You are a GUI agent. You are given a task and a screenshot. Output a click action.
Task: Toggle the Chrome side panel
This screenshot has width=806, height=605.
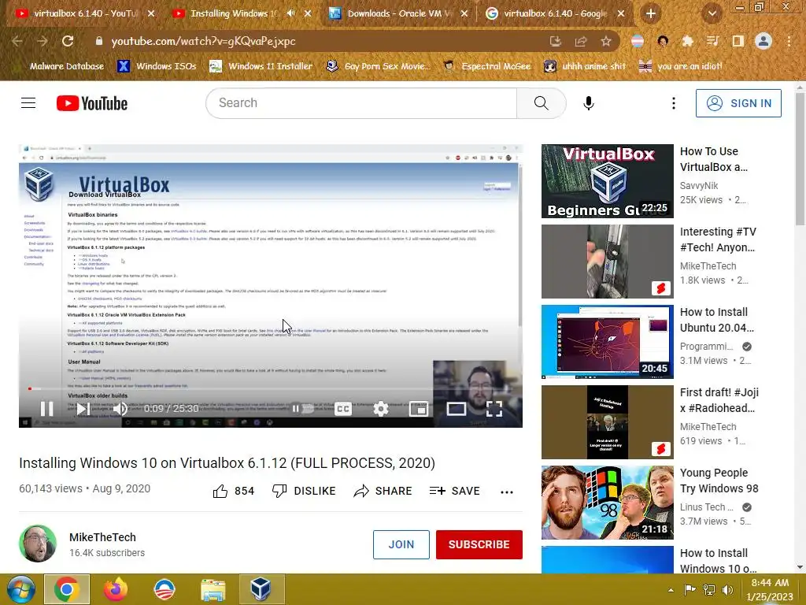(738, 41)
